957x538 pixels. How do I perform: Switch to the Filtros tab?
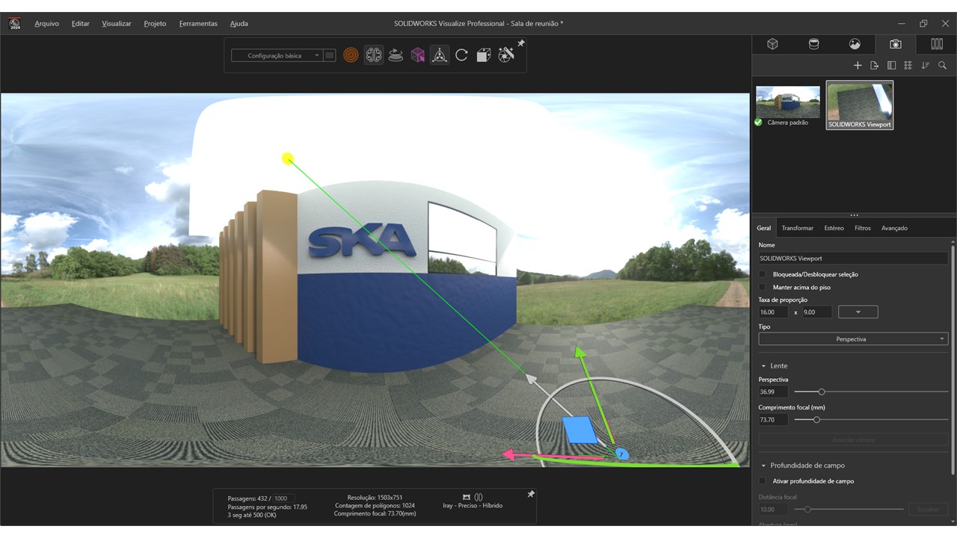coord(863,228)
